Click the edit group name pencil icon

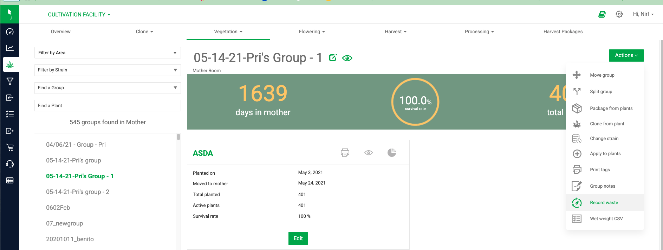(333, 58)
